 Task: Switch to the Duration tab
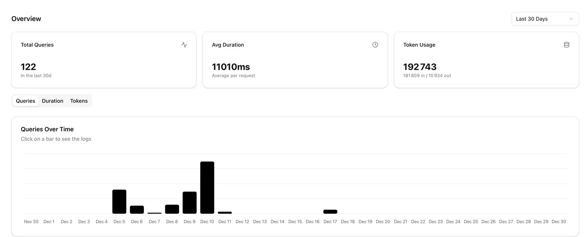click(52, 101)
